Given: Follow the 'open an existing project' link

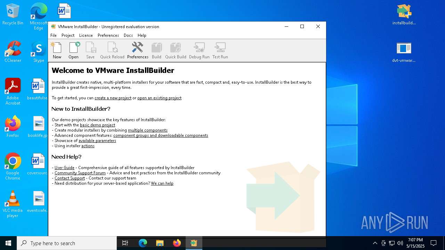Looking at the screenshot, I should [159, 98].
